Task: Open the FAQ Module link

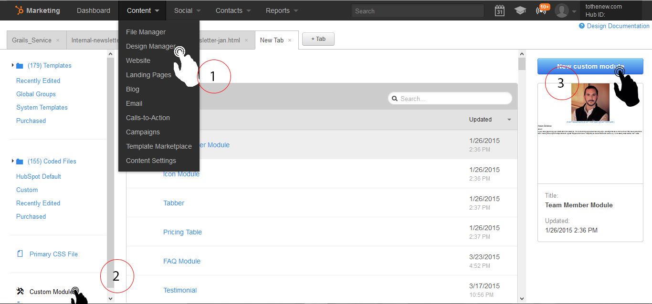Action: [x=182, y=261]
